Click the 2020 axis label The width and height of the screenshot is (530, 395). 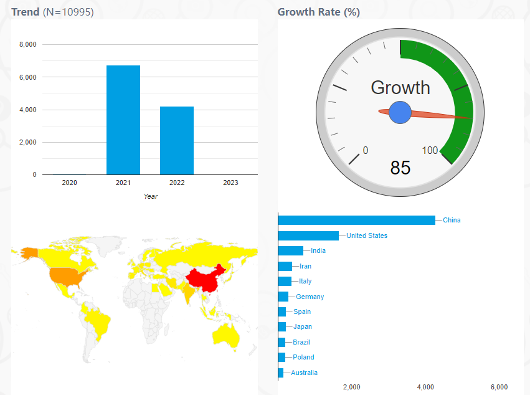(69, 183)
